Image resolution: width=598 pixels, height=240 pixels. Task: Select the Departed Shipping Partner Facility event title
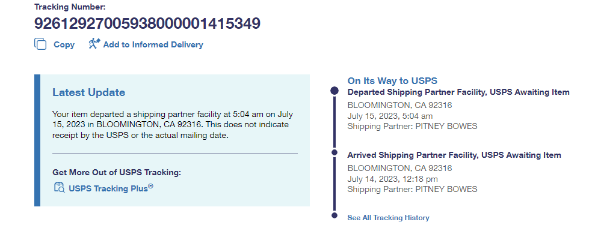click(458, 92)
